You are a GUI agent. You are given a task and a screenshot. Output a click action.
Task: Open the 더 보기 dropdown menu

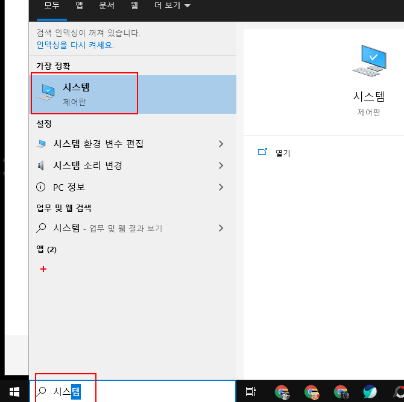pos(172,5)
